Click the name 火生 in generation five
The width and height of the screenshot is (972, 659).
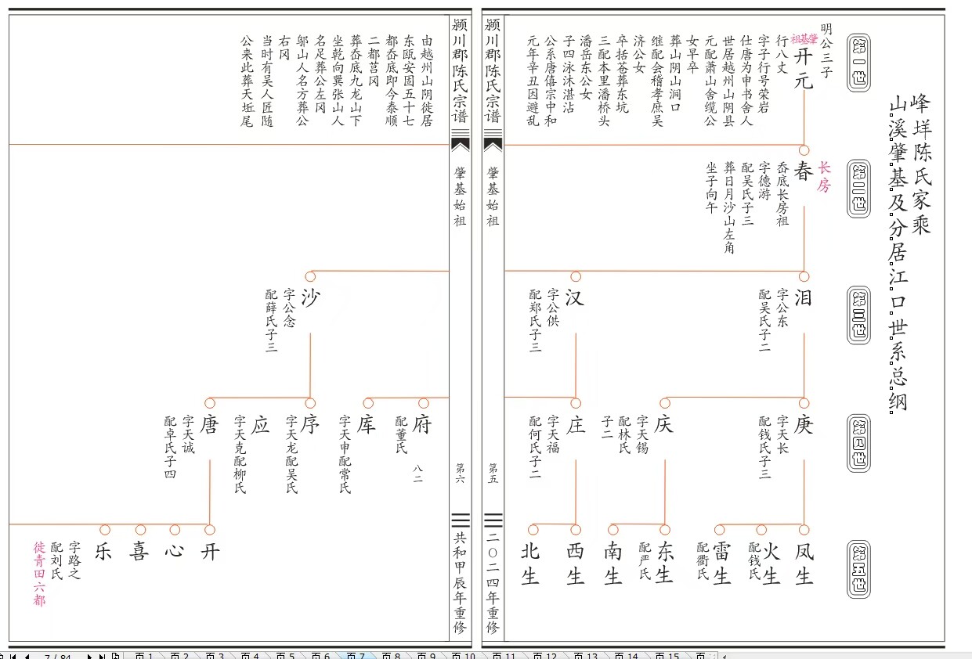click(x=770, y=564)
